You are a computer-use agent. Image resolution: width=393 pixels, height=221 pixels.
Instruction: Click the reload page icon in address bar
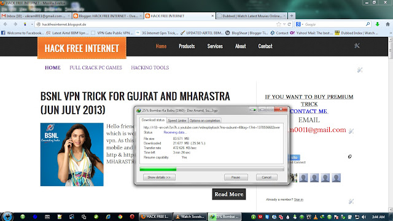pos(289,25)
